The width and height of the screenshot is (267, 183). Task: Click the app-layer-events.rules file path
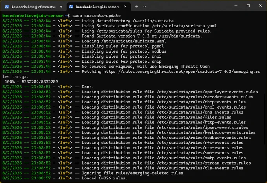(x=207, y=92)
